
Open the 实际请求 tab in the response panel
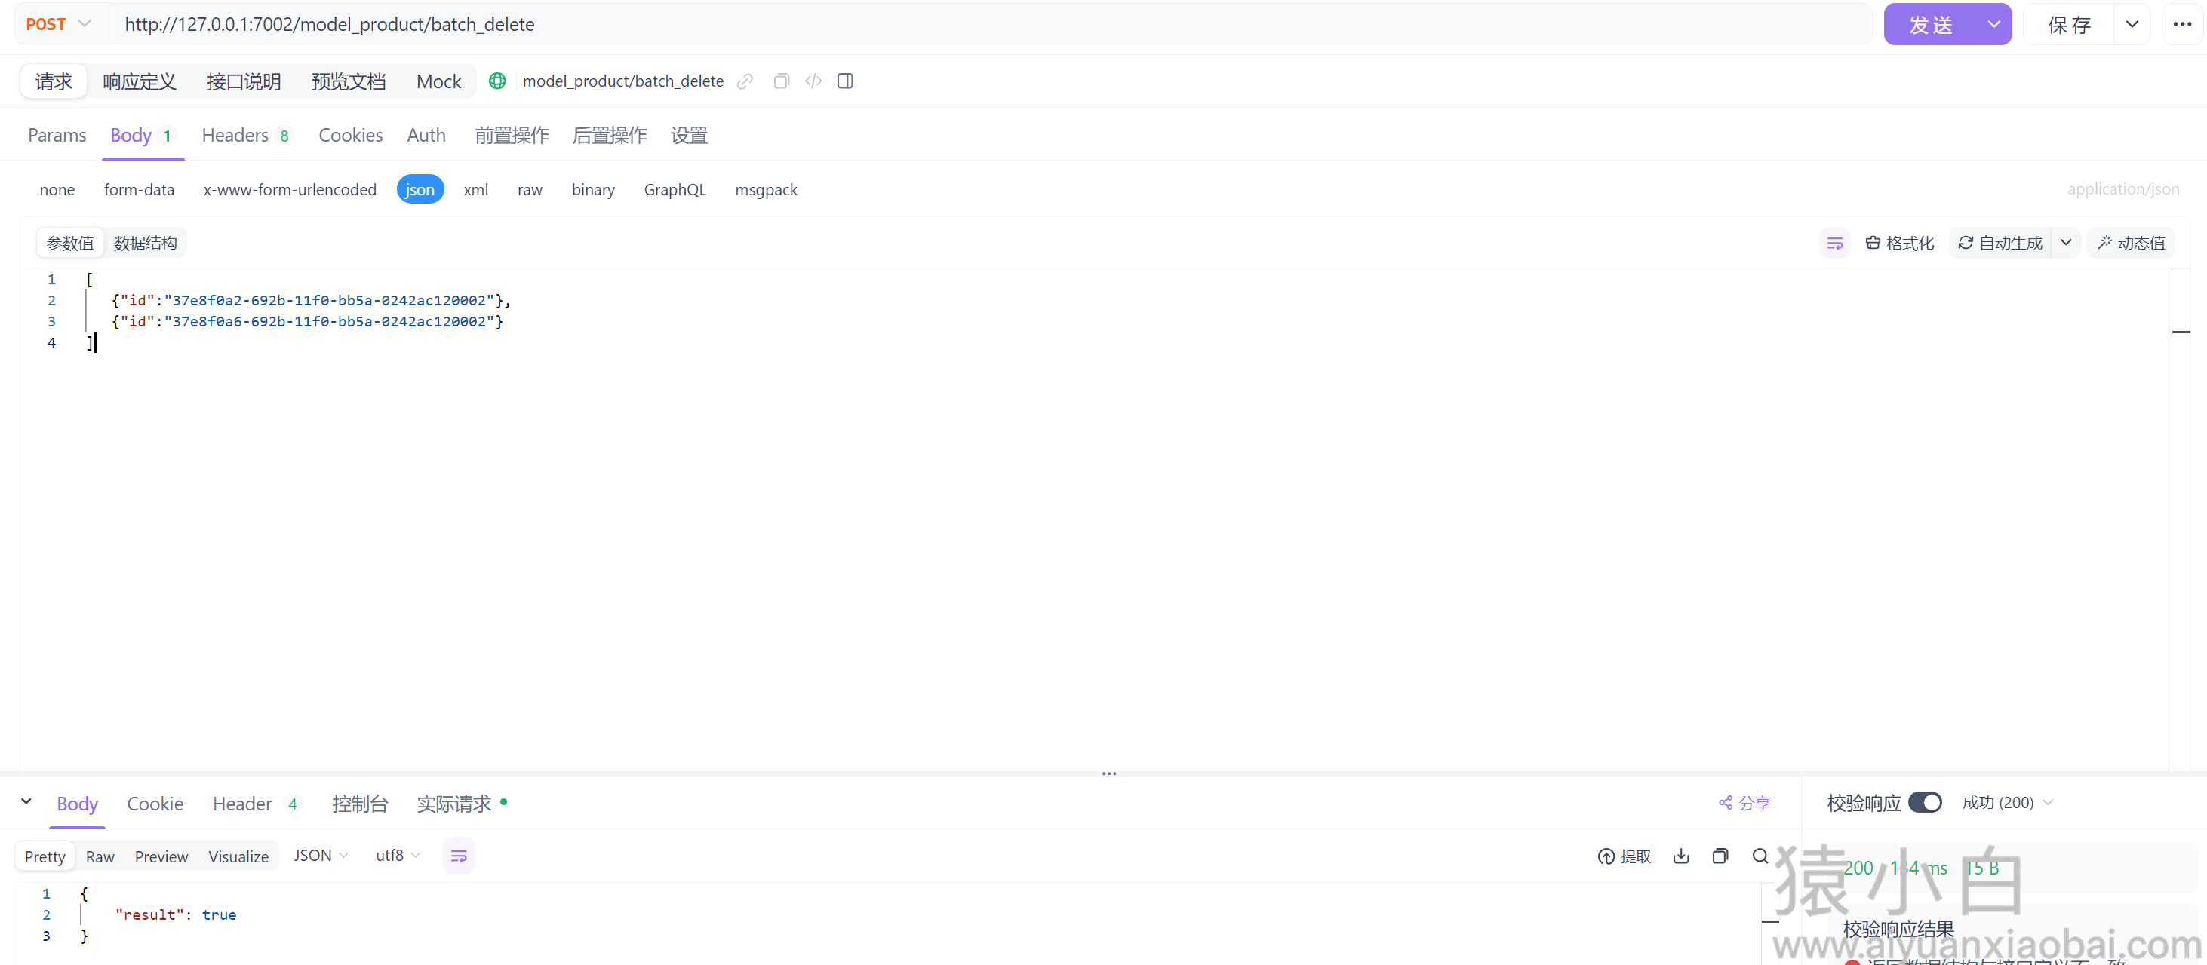click(454, 804)
